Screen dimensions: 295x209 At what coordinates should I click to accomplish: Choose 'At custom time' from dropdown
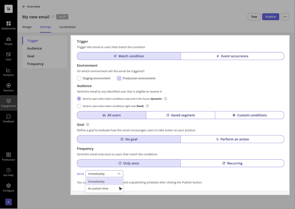pyautogui.click(x=98, y=188)
